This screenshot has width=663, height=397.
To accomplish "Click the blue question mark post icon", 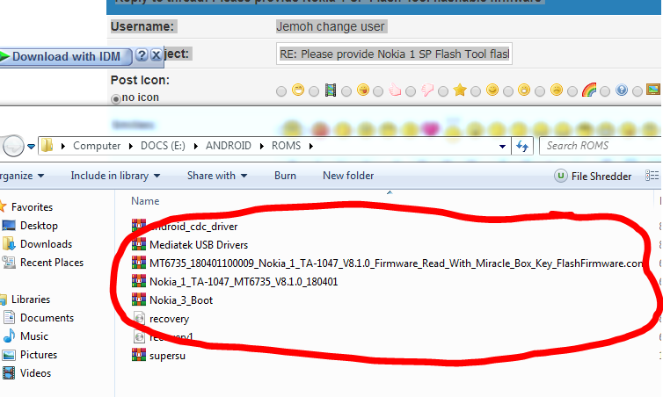I will point(621,90).
